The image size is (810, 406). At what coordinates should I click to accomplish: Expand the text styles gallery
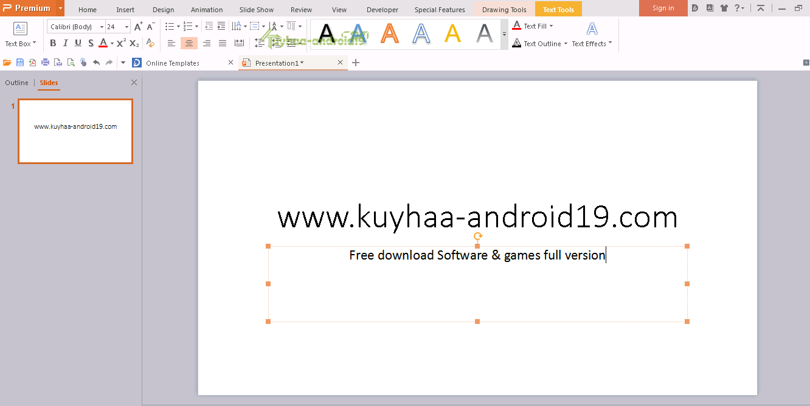pyautogui.click(x=504, y=34)
